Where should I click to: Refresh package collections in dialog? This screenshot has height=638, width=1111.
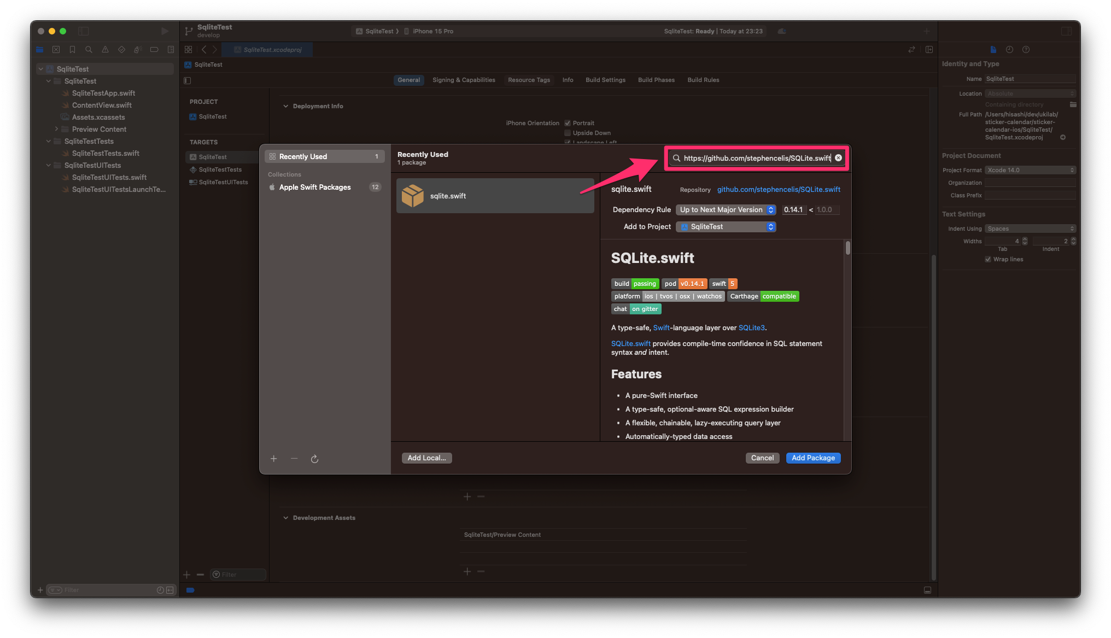[314, 459]
